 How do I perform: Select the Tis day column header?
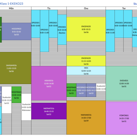point(49,8)
